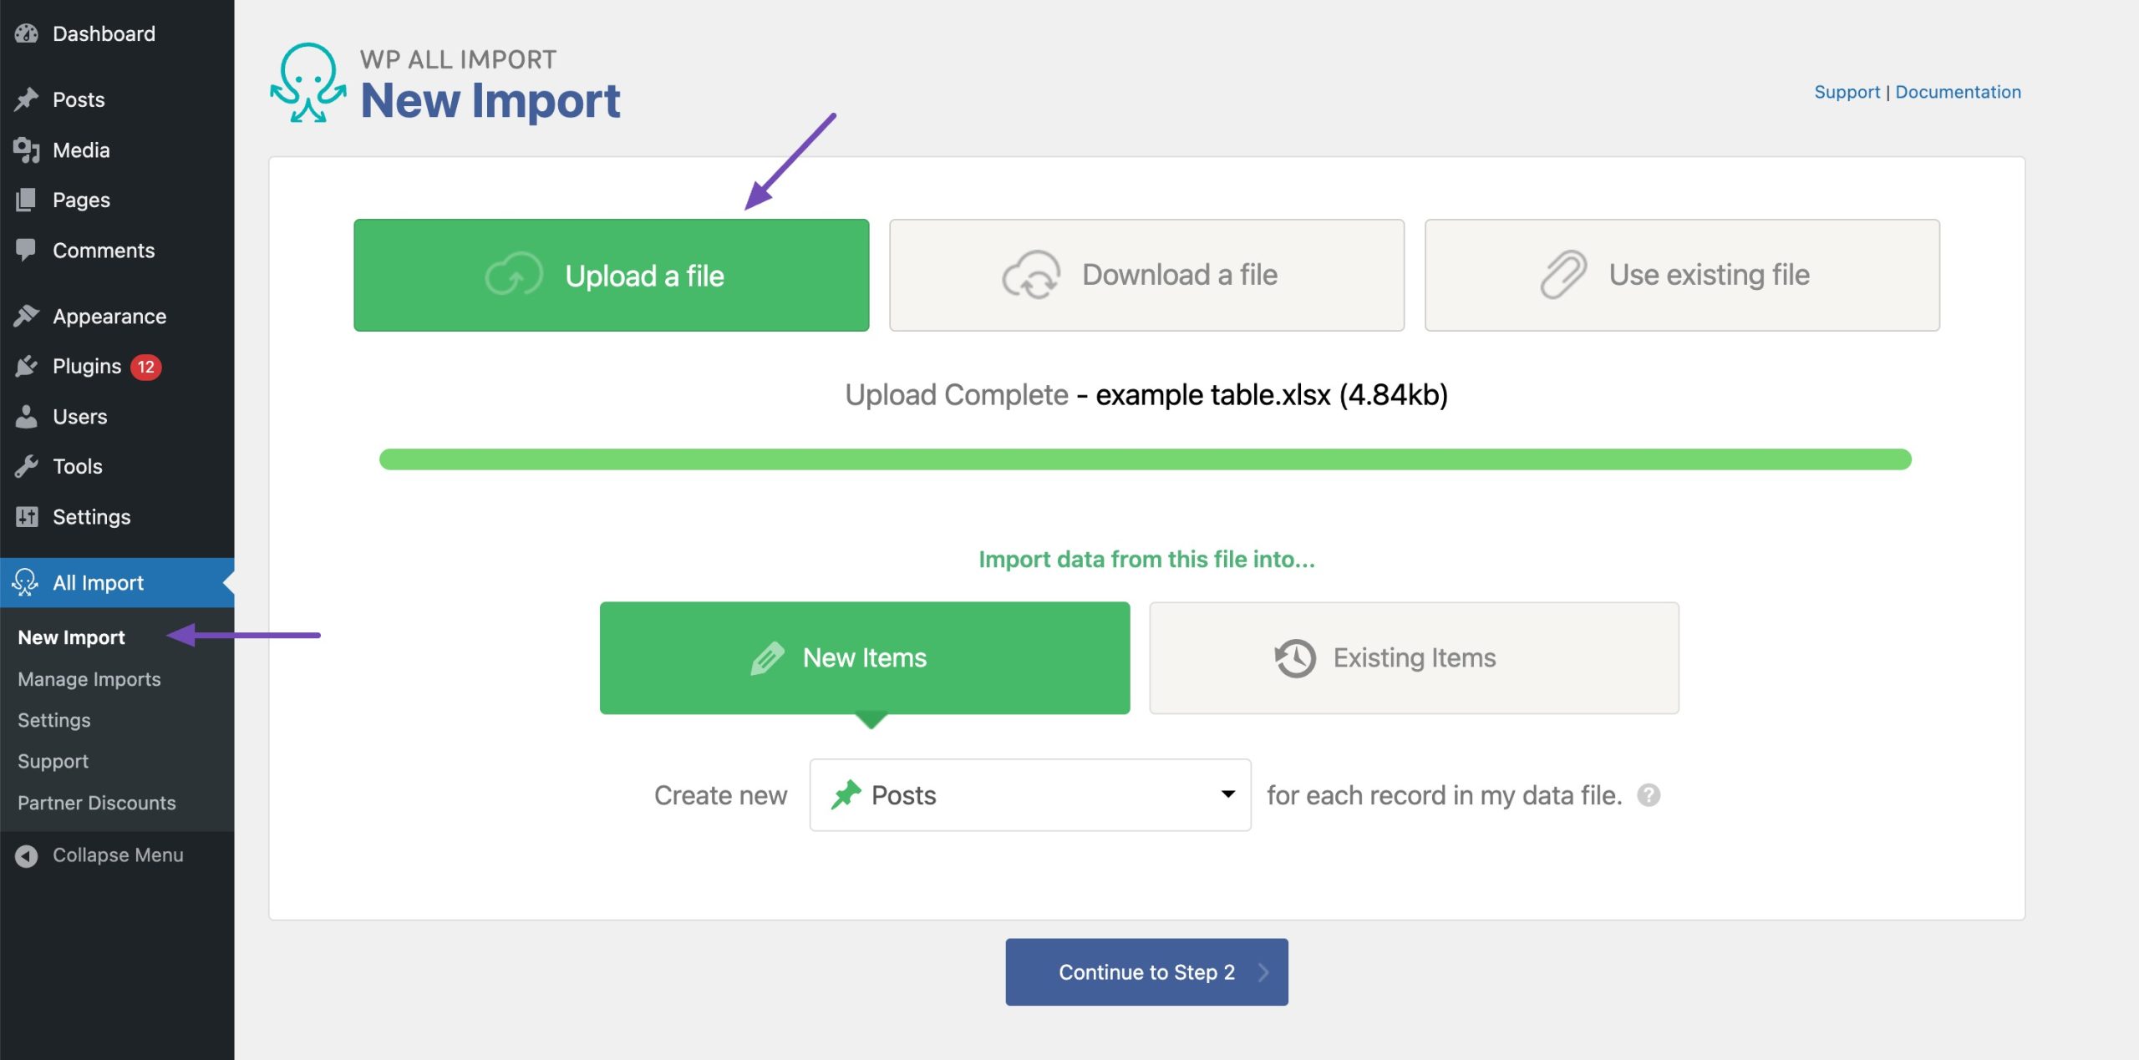Viewport: 2139px width, 1060px height.
Task: Click the green upload progress bar
Action: tap(1145, 459)
